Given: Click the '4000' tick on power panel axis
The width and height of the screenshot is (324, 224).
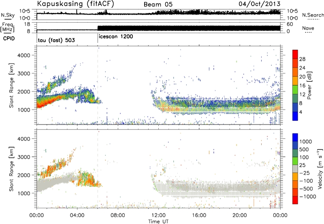Looking at the screenshot, I should pyautogui.click(x=24, y=55).
